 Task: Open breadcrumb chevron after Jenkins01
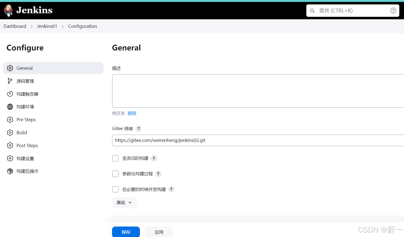[x=63, y=26]
